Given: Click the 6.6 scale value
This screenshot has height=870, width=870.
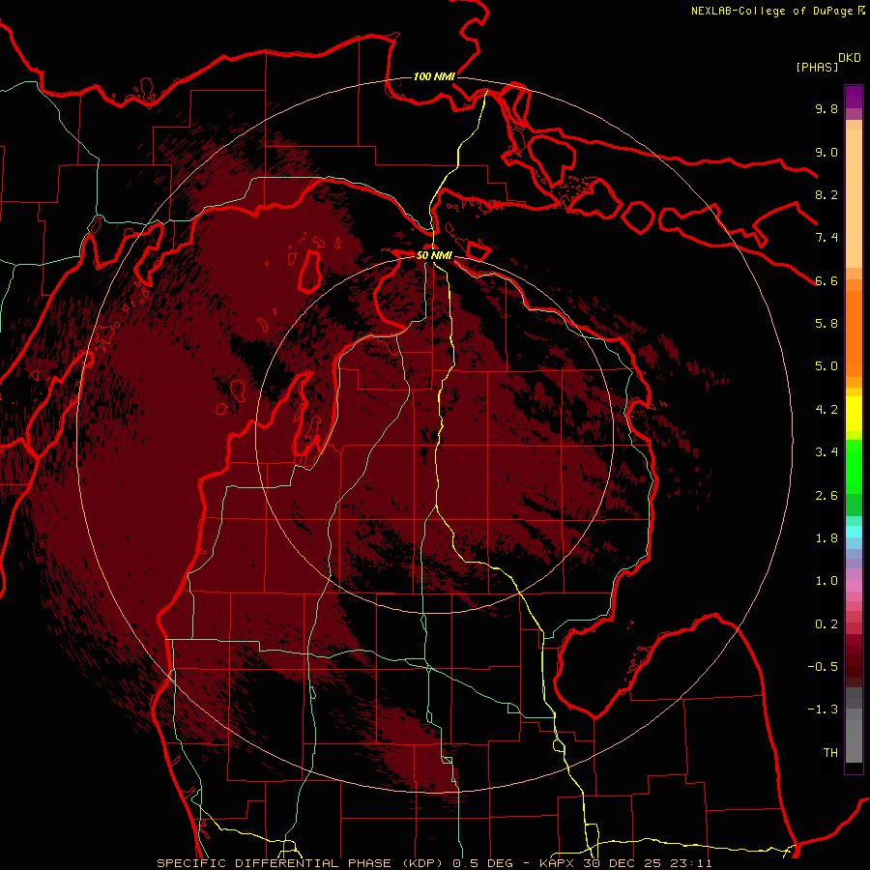Looking at the screenshot, I should pos(826,280).
